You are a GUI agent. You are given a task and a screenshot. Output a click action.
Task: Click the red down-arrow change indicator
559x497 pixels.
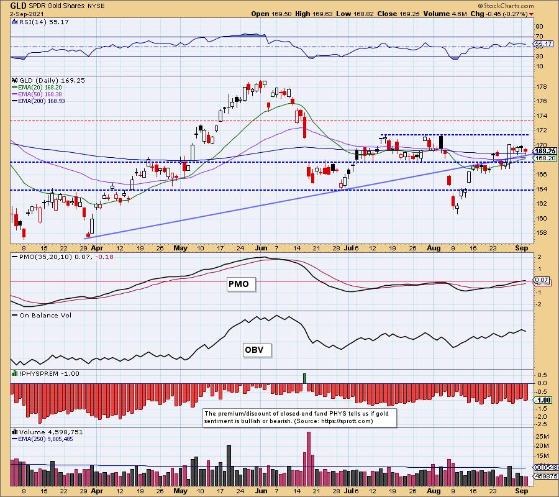(532, 14)
